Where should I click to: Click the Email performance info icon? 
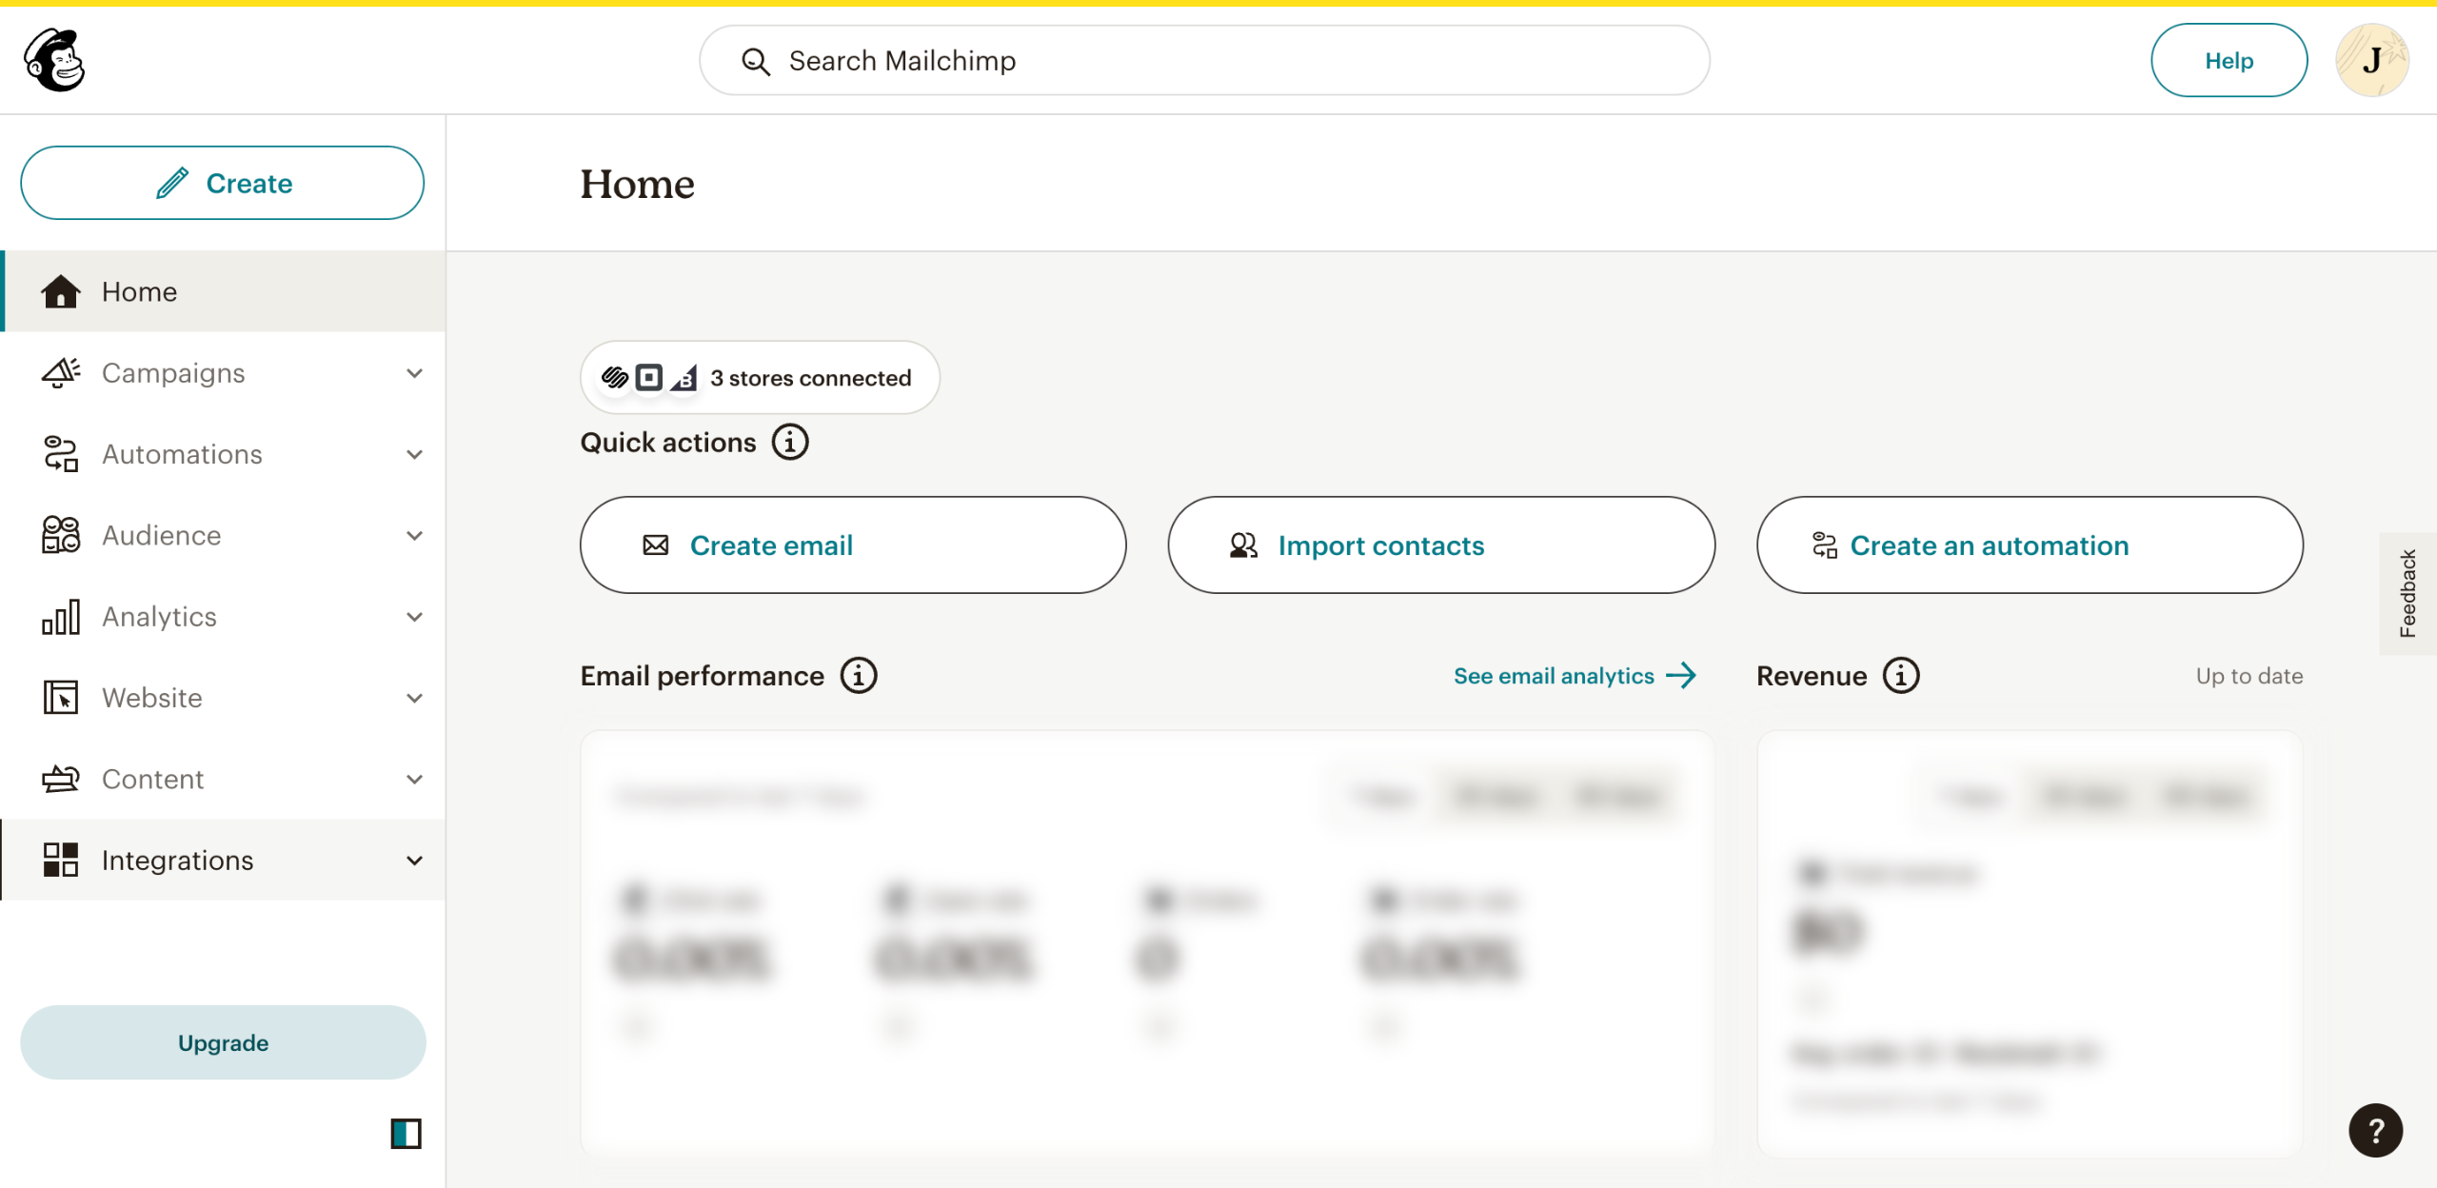coord(859,676)
